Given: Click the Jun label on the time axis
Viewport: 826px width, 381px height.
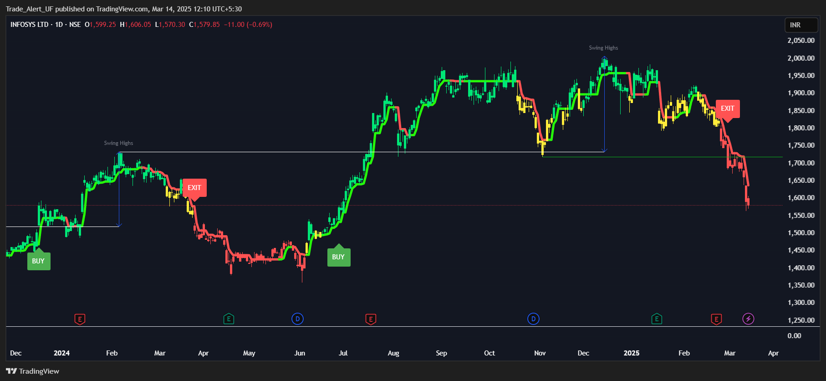Looking at the screenshot, I should tap(300, 353).
